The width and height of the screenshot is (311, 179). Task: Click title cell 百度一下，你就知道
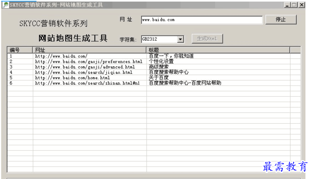(171, 56)
